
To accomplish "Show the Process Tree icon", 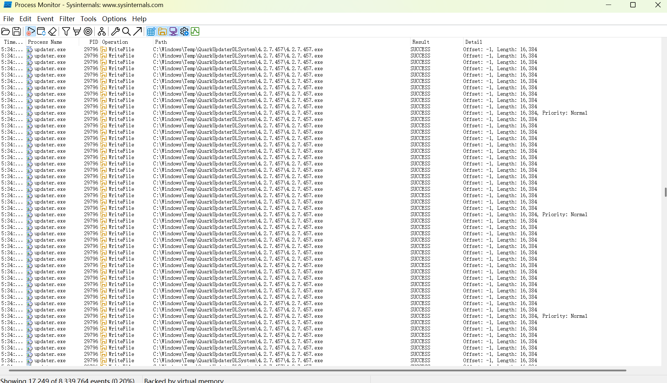I will tap(102, 31).
